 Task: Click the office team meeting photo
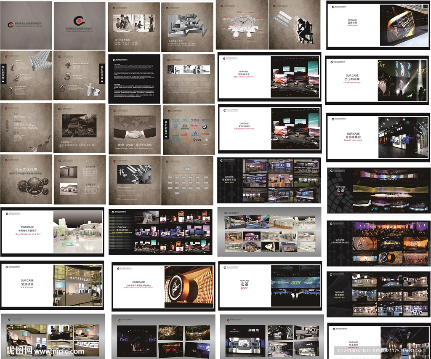pyautogui.click(x=133, y=23)
